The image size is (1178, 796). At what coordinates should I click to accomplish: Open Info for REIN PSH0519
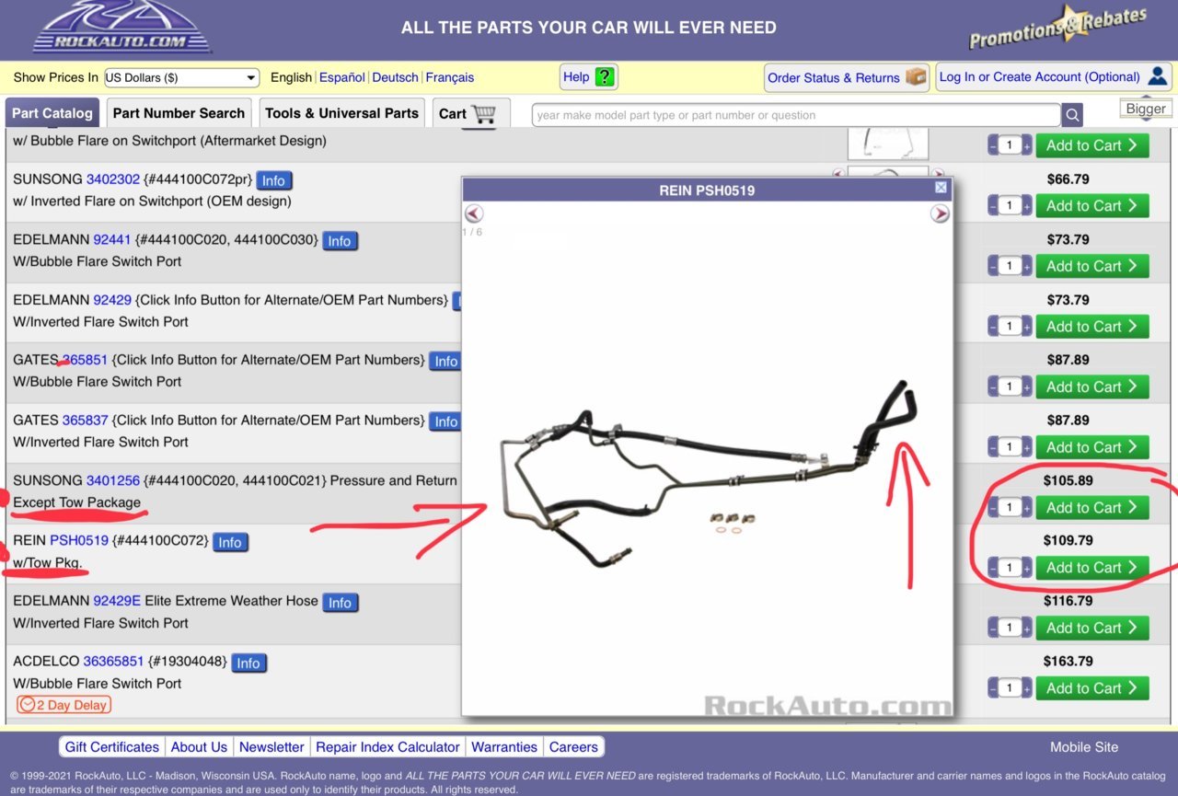click(x=230, y=542)
